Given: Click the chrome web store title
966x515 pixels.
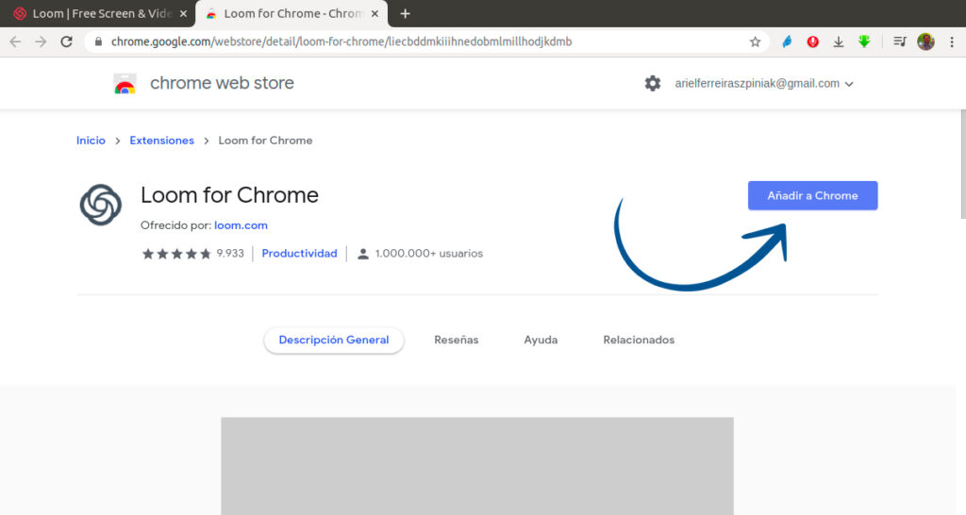Looking at the screenshot, I should click(x=222, y=83).
